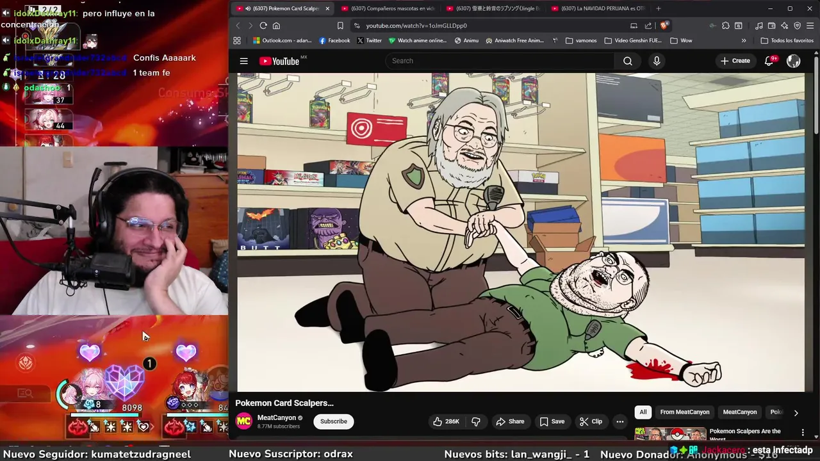This screenshot has width=820, height=461.
Task: Switch to the Jingle Bells song tab
Action: click(493, 8)
